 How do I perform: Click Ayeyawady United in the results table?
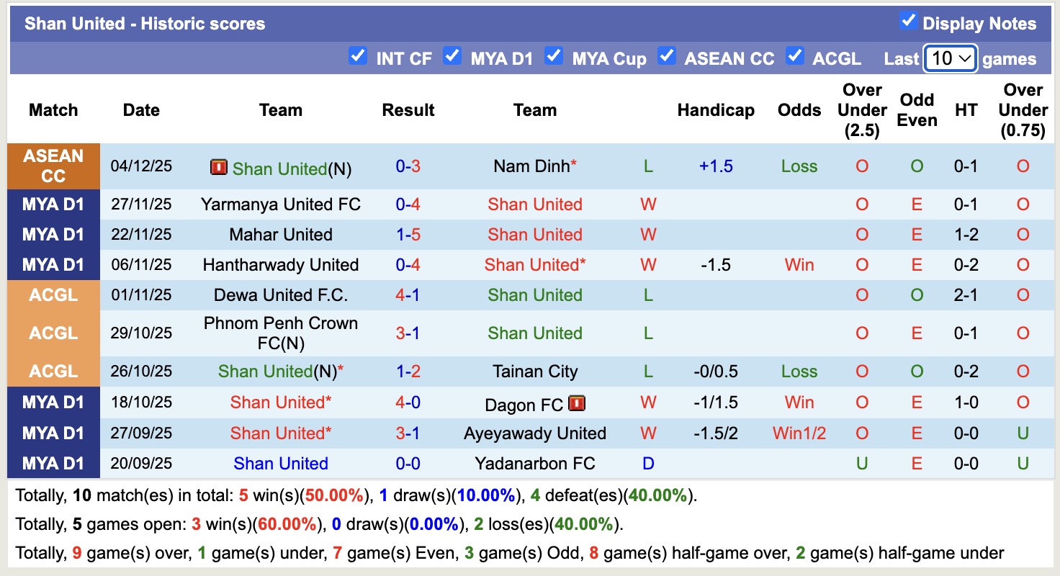[x=535, y=433]
